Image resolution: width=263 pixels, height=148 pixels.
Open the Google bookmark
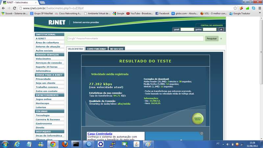(x=119, y=13)
